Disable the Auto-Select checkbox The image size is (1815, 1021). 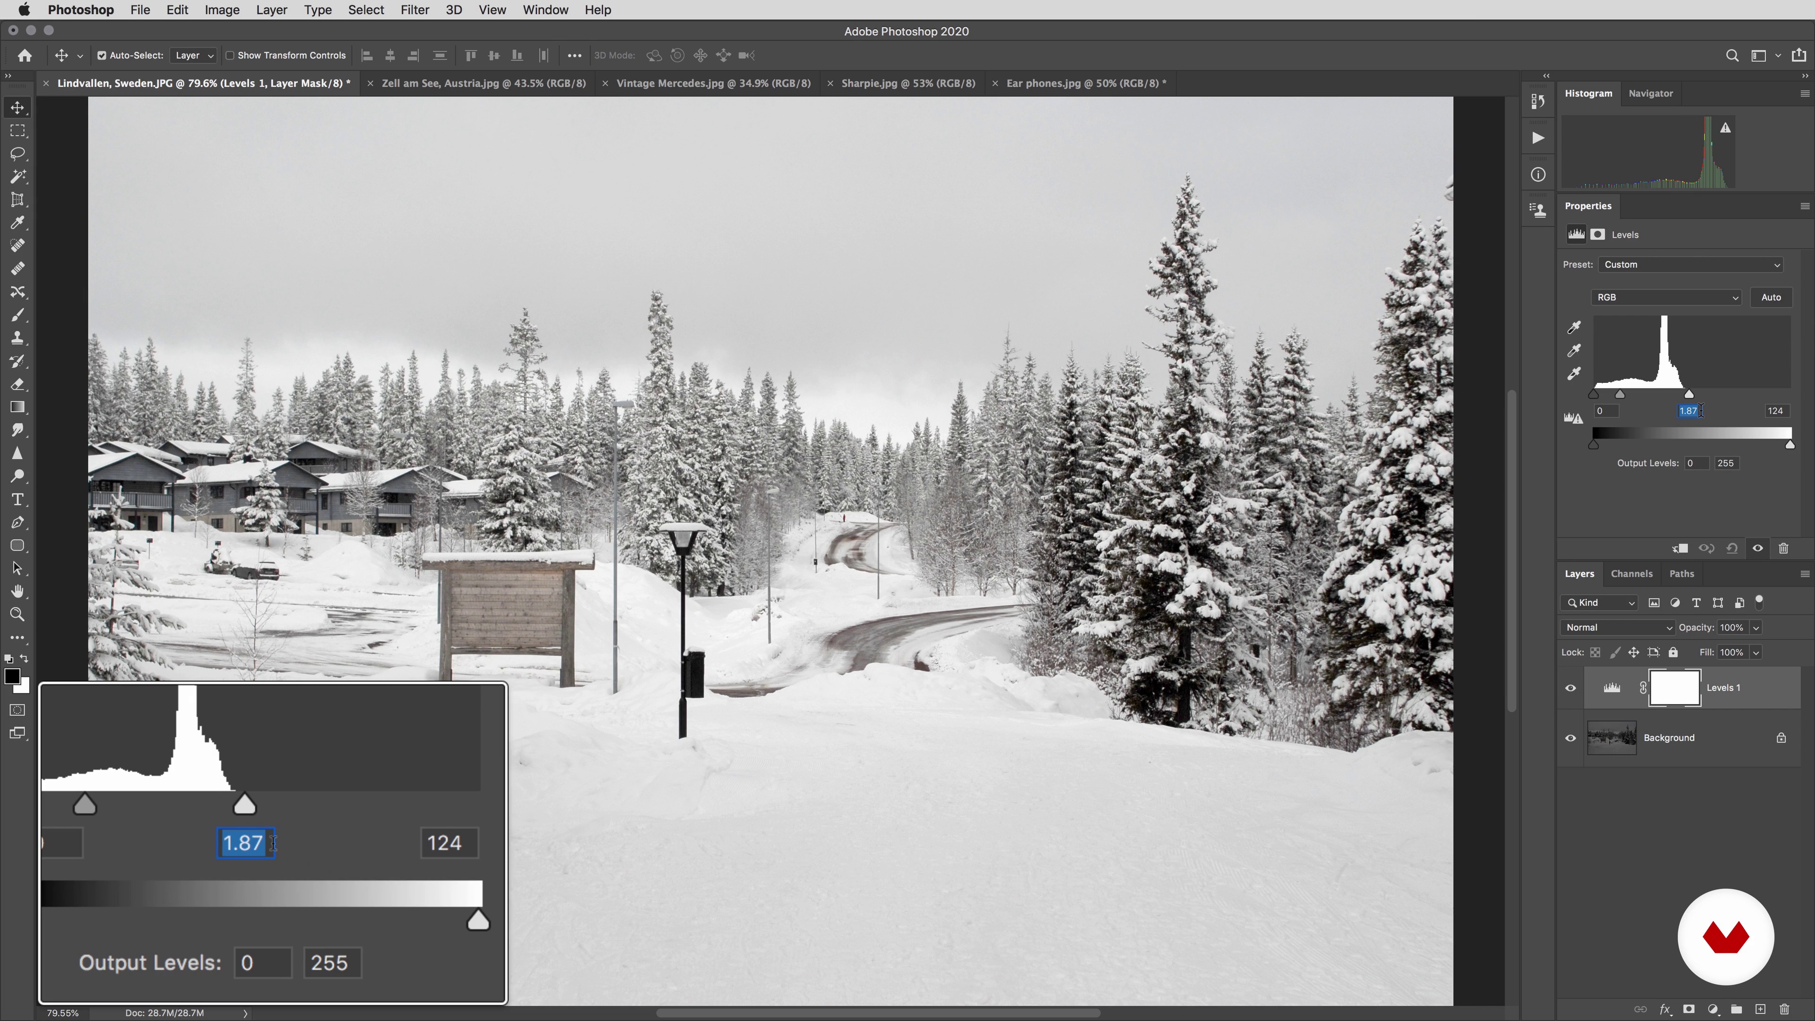(x=102, y=56)
